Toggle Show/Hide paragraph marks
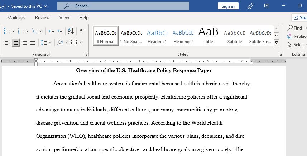The width and height of the screenshot is (307, 156). pos(82,31)
